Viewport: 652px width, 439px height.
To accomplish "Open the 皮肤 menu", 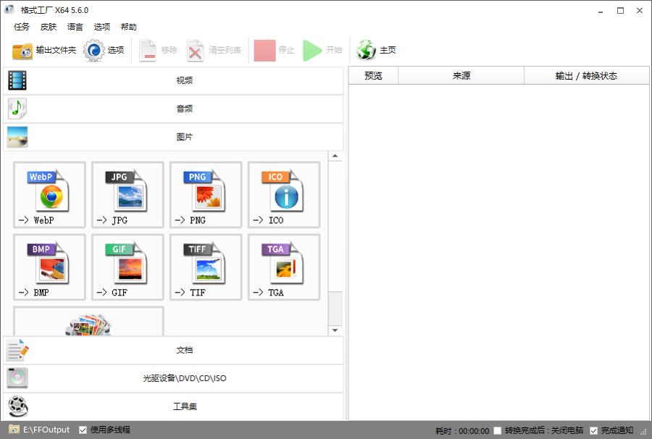I will tap(49, 27).
